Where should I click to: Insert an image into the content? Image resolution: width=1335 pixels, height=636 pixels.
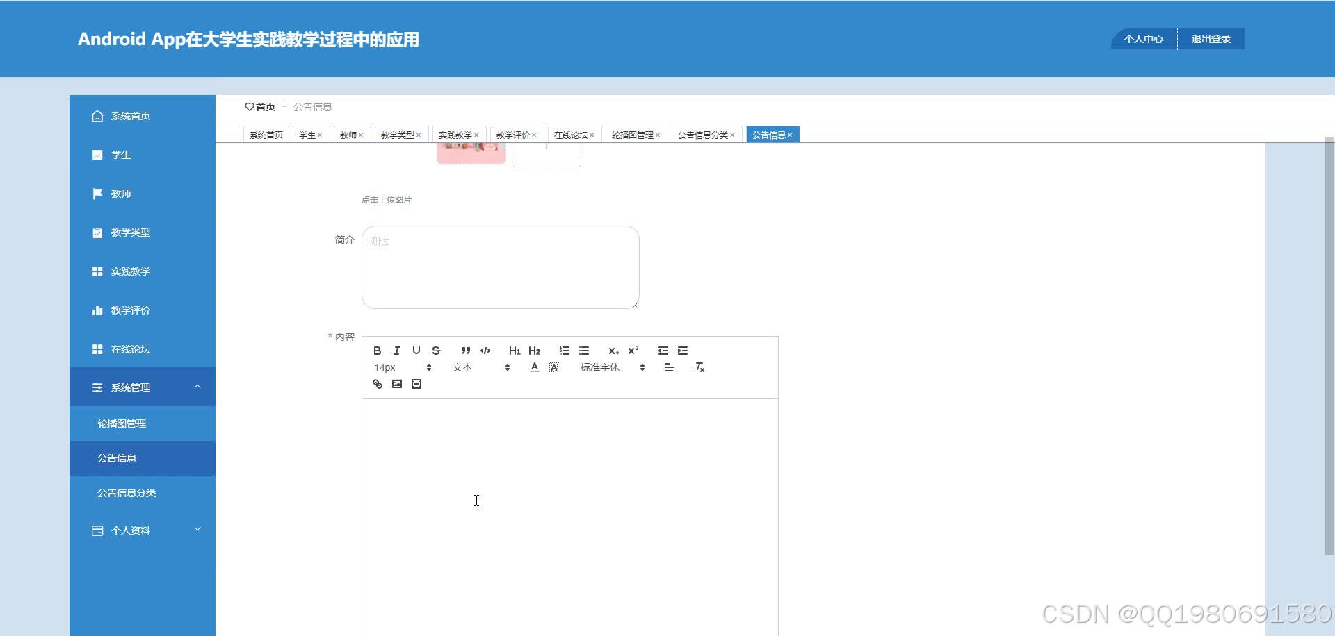397,384
